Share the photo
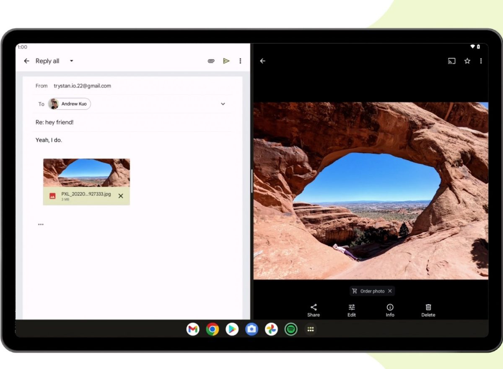Screen dimensions: 503x369 click(314, 310)
